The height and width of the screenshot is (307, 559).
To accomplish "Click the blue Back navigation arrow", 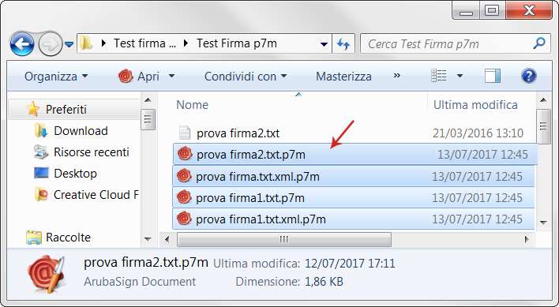I will coord(22,44).
